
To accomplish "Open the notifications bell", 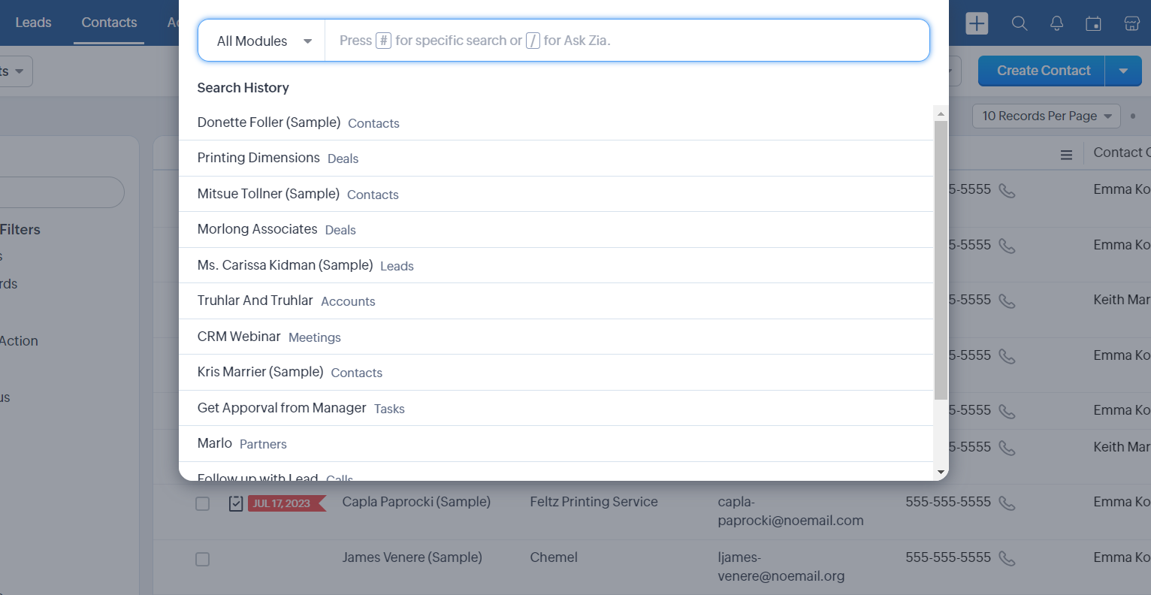I will click(x=1056, y=23).
